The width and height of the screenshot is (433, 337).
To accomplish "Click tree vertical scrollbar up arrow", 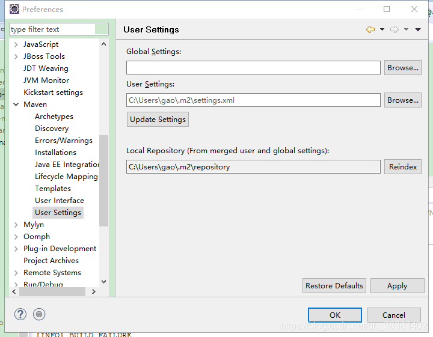I will (104, 44).
